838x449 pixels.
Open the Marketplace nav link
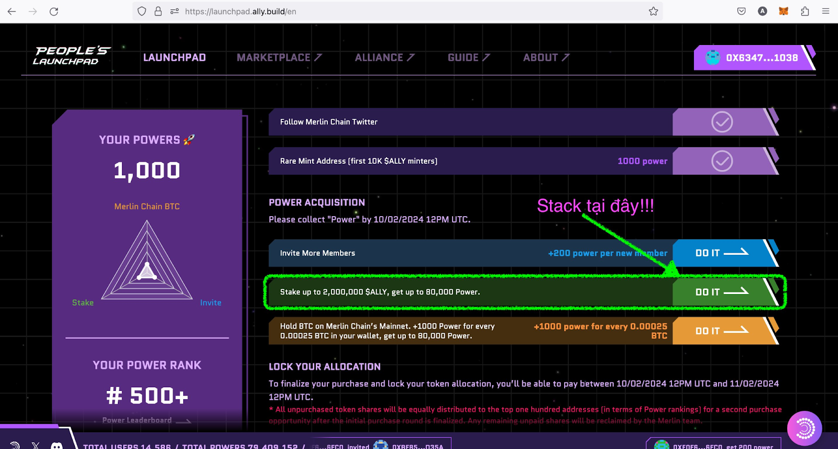point(279,58)
